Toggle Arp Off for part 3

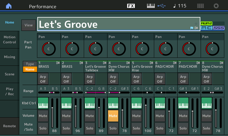click(x=89, y=79)
